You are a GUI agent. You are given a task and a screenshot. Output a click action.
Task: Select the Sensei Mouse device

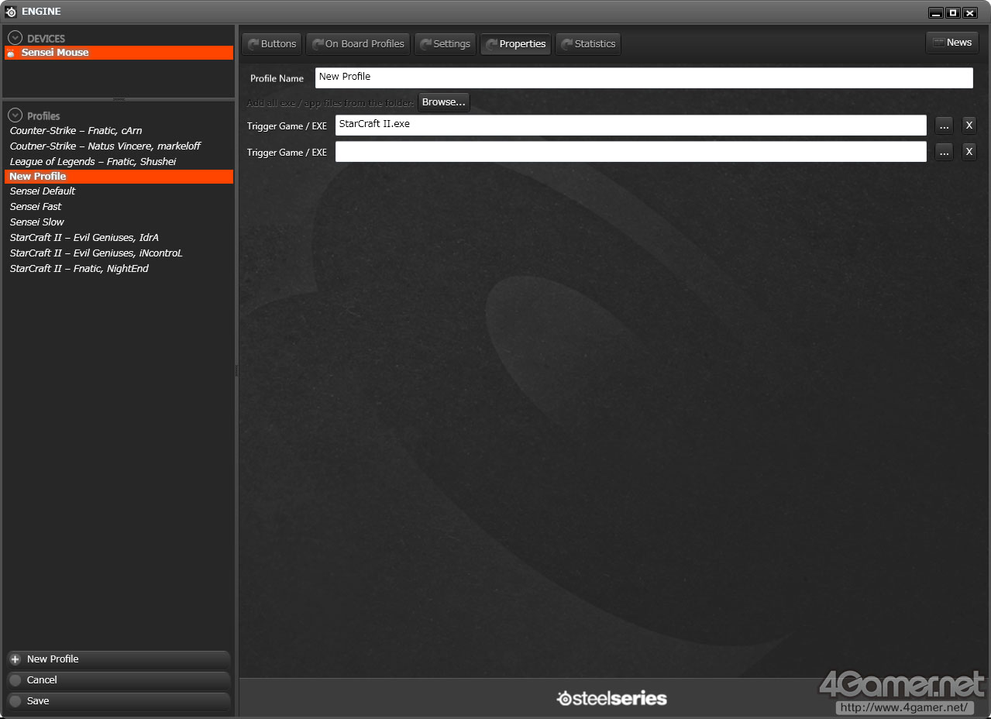pyautogui.click(x=119, y=53)
